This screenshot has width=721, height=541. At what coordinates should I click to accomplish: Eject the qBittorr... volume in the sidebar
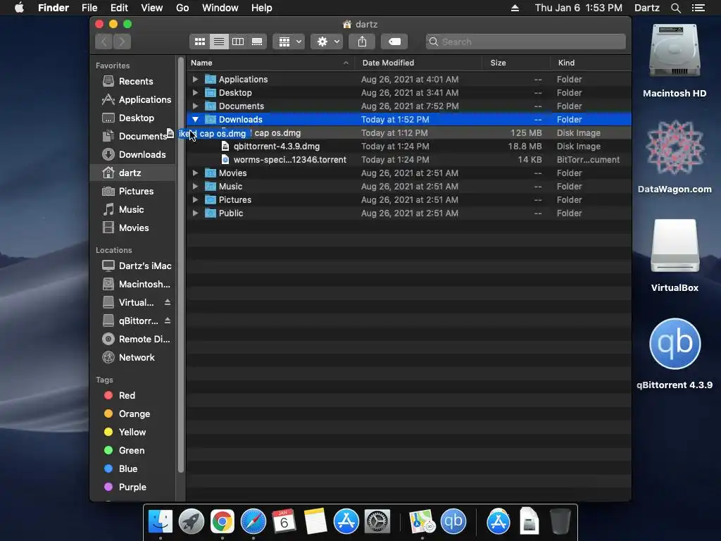pyautogui.click(x=168, y=321)
